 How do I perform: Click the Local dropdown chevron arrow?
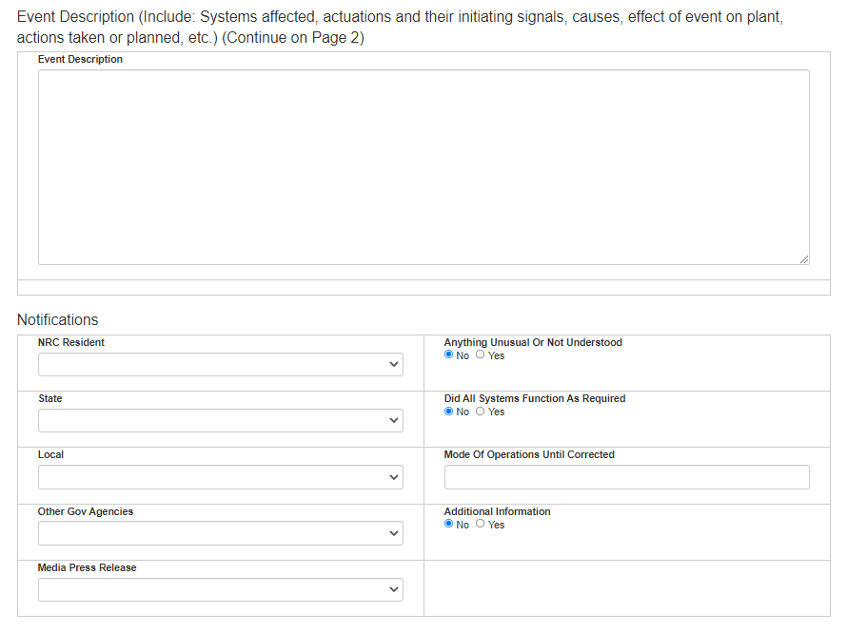point(394,477)
